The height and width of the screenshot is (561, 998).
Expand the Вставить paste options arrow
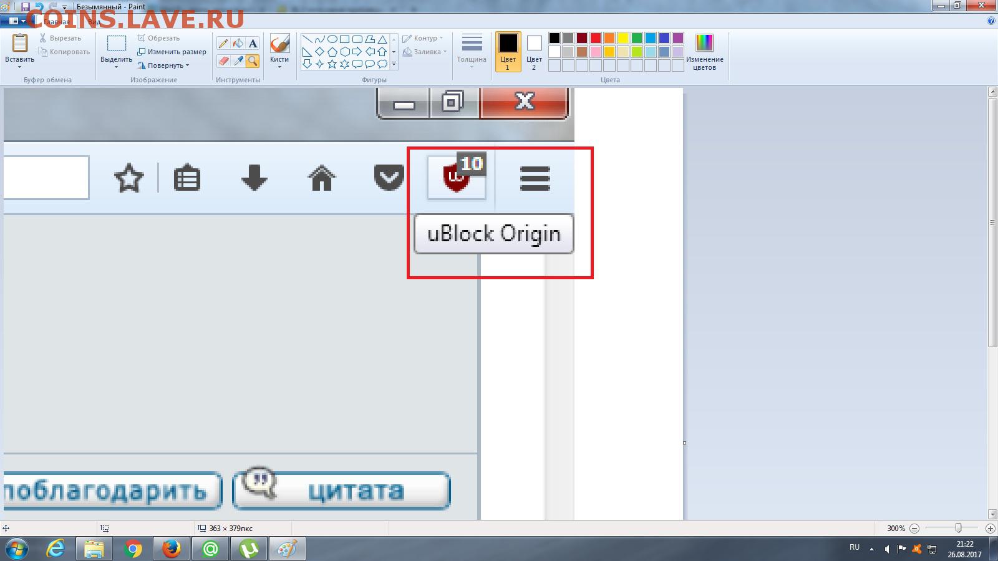[19, 65]
